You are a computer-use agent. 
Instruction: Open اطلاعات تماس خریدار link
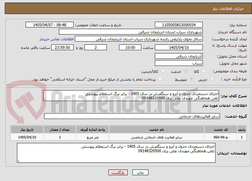[57, 39]
